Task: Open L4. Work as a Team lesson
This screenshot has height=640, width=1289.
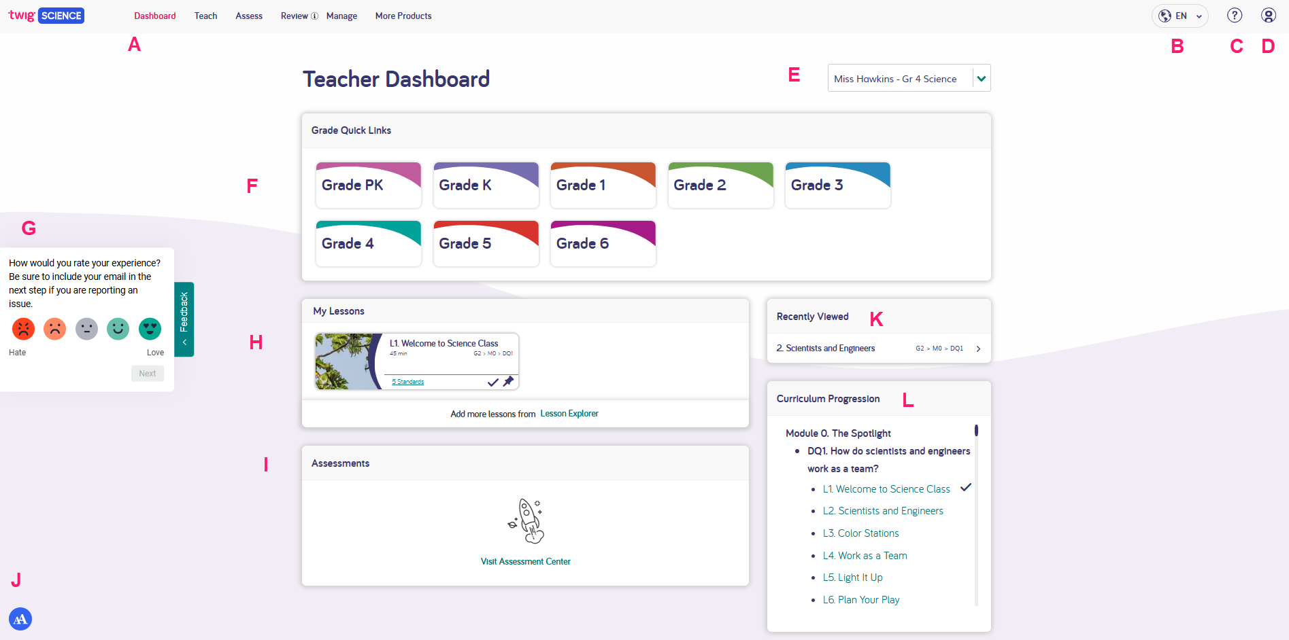Action: 865,556
